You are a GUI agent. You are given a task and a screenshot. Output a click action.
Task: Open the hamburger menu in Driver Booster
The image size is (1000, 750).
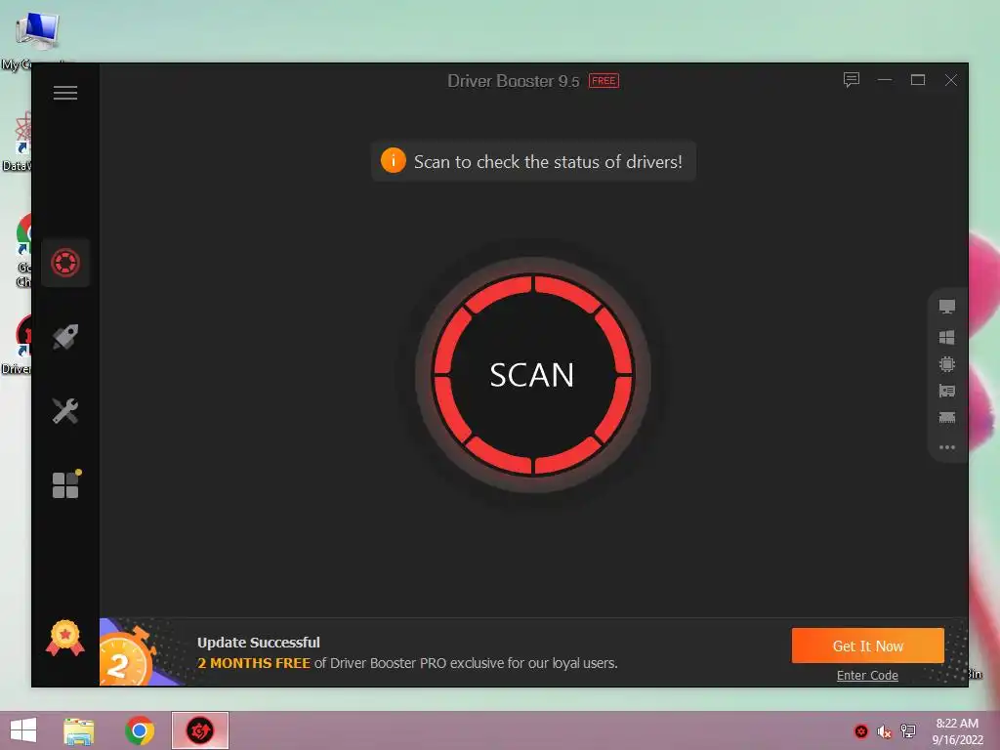coord(65,93)
